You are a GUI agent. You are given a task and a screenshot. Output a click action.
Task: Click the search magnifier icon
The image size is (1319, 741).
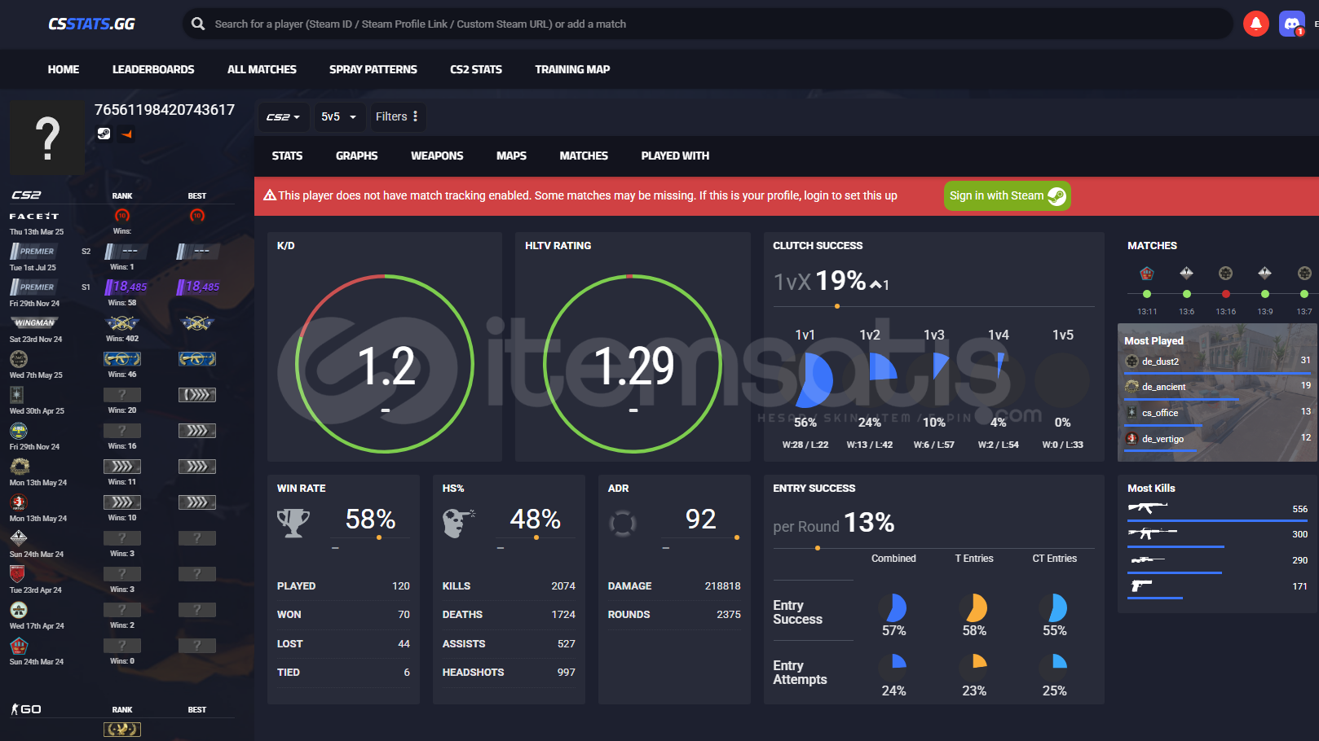(198, 24)
